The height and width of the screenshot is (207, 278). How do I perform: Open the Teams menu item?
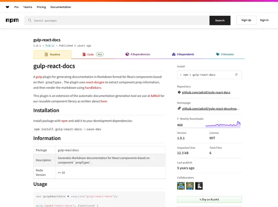(x=27, y=7)
